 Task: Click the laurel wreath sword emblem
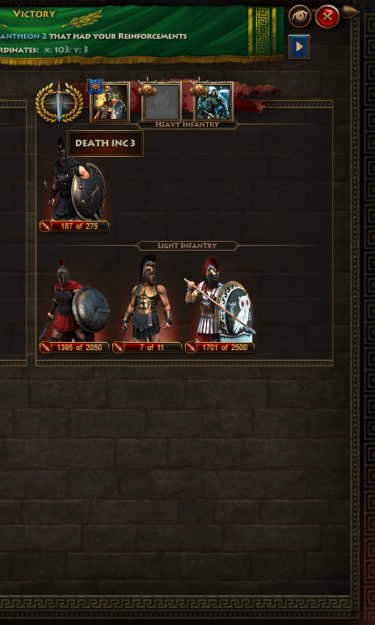tap(59, 102)
